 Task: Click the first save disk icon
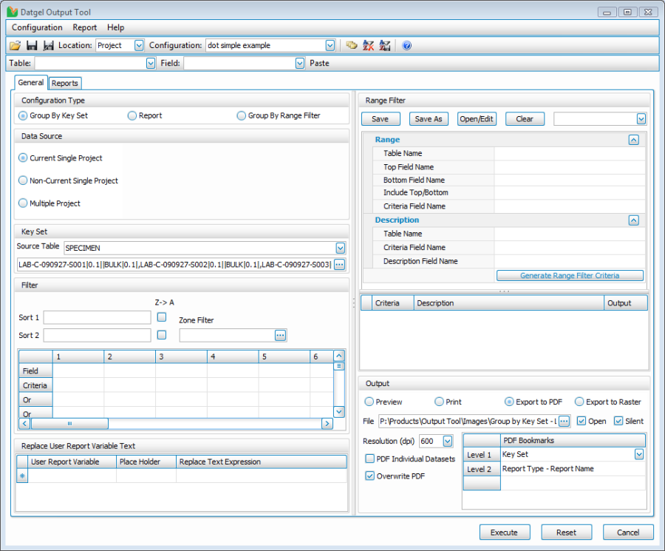[x=32, y=45]
